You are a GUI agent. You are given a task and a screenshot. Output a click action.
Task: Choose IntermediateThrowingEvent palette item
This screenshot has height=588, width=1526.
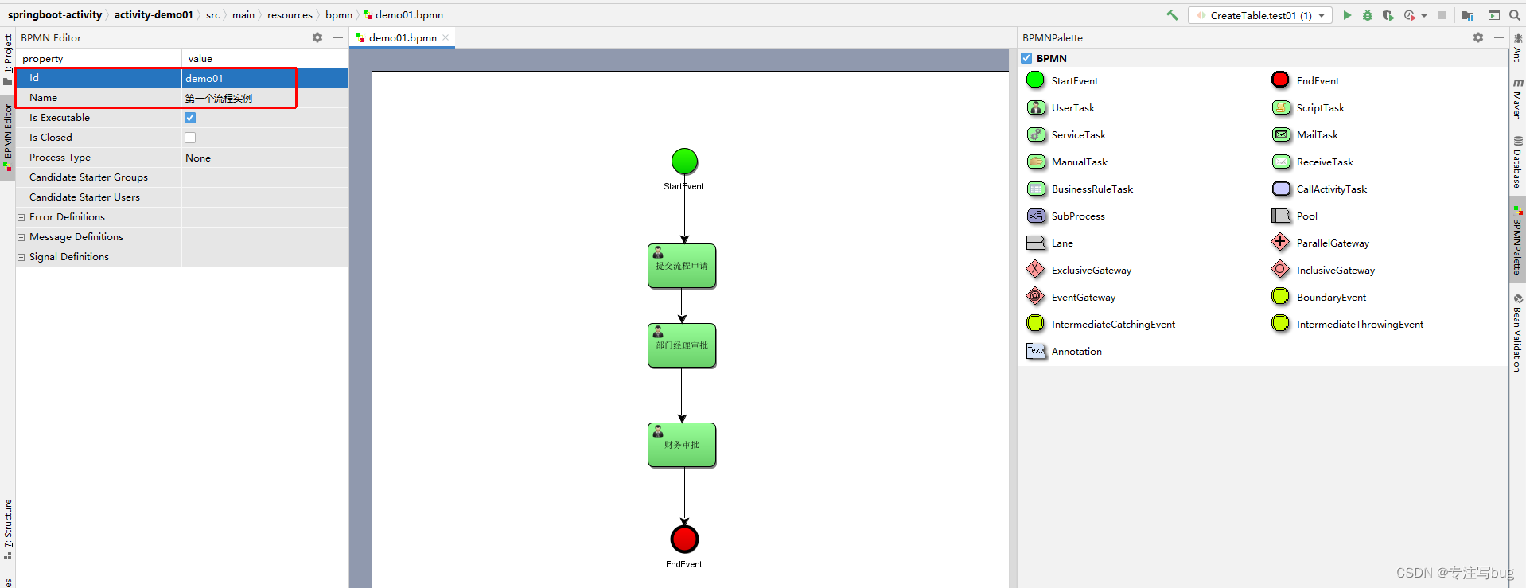point(1348,325)
